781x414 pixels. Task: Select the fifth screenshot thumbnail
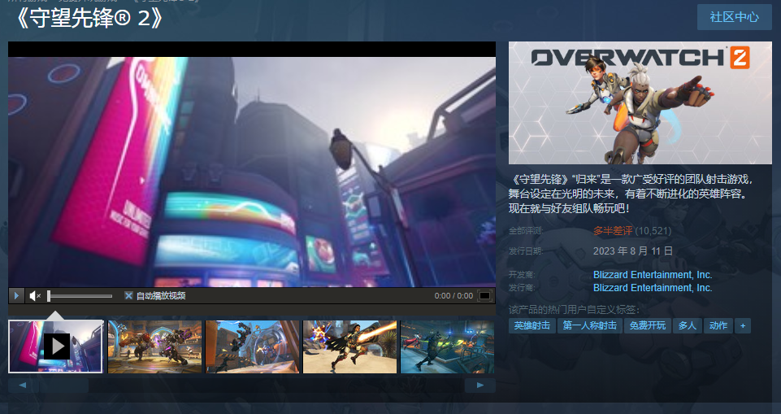(x=447, y=346)
